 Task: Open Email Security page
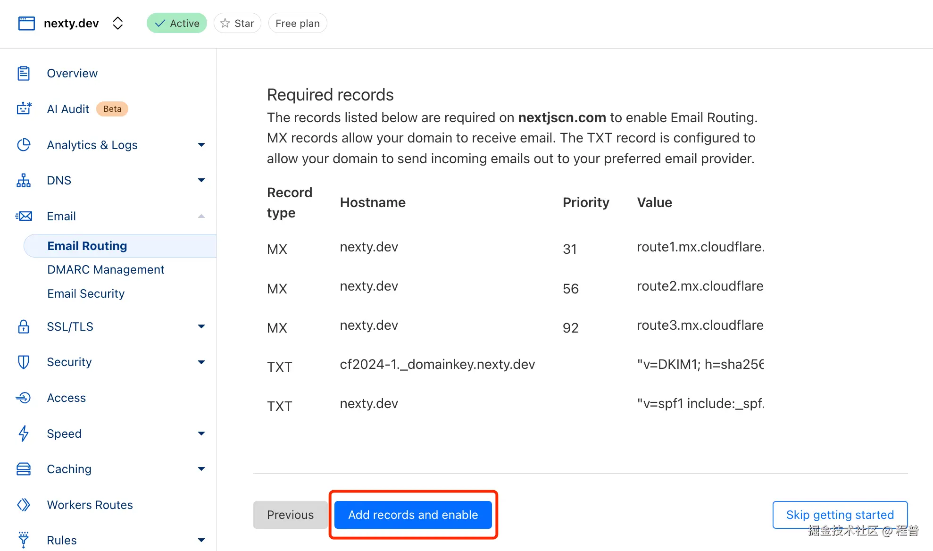pyautogui.click(x=86, y=293)
